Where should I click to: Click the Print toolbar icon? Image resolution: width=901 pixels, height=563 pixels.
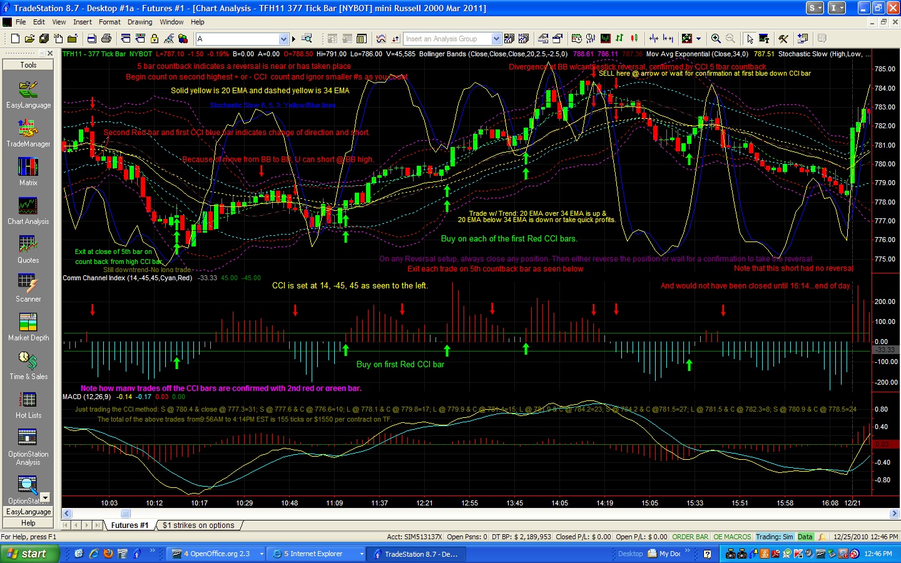(106, 39)
